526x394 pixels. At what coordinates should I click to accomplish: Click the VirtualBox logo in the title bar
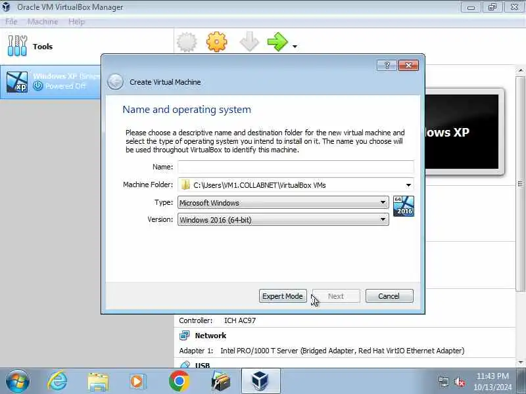[7, 7]
